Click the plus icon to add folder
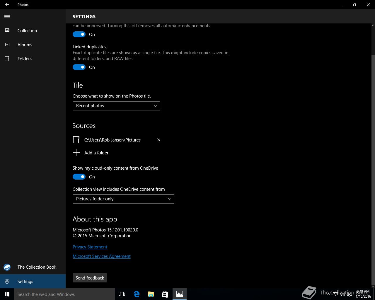The image size is (375, 300). pos(76,153)
